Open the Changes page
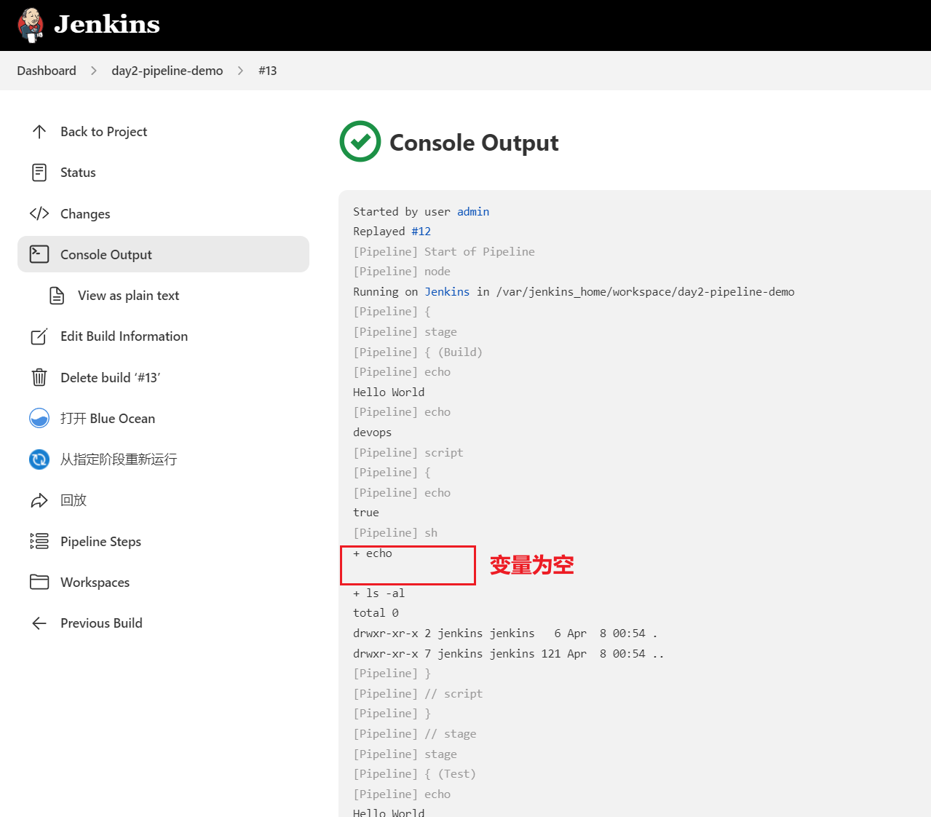931x817 pixels. tap(85, 214)
